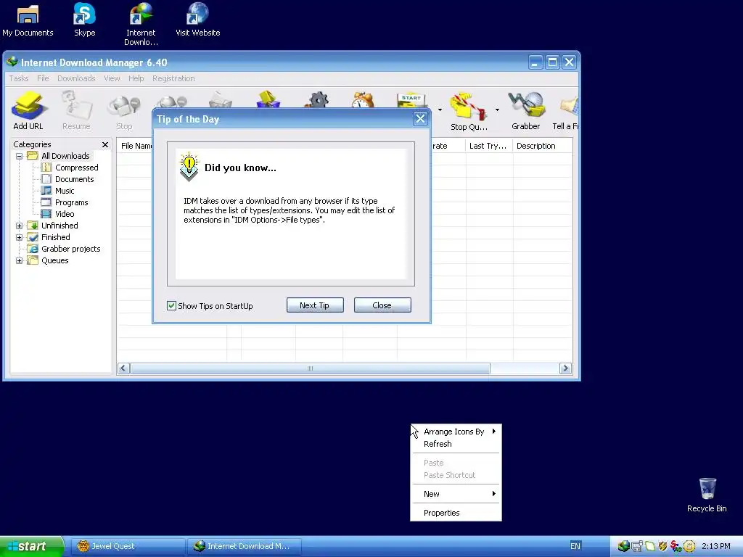The width and height of the screenshot is (743, 557).
Task: Select the Documents category
Action: 75,179
